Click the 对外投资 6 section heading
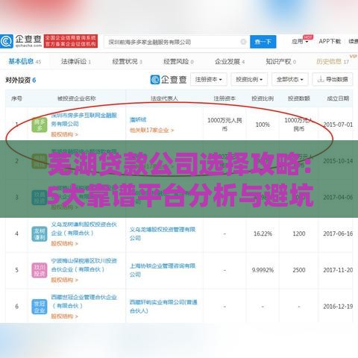358x358 pixels. coord(21,80)
